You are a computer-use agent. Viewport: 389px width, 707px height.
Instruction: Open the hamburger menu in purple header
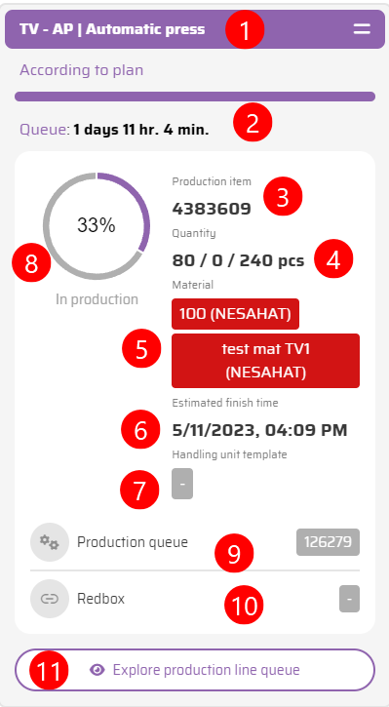click(362, 29)
